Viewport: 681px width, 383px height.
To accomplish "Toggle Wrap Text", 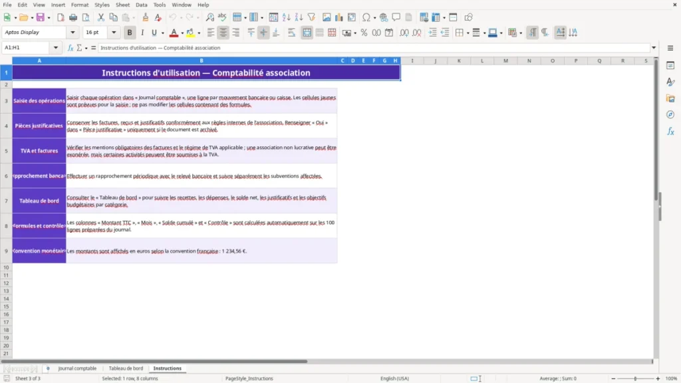I will [x=291, y=33].
